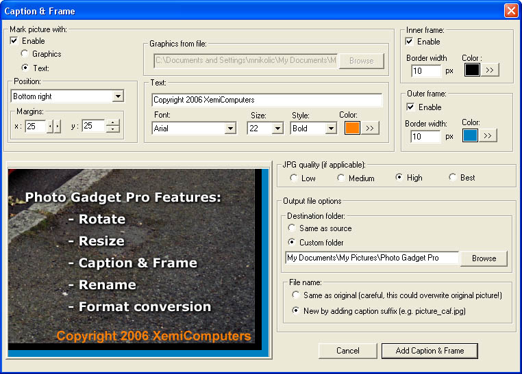Click the Graphics from file path field

click(x=246, y=60)
